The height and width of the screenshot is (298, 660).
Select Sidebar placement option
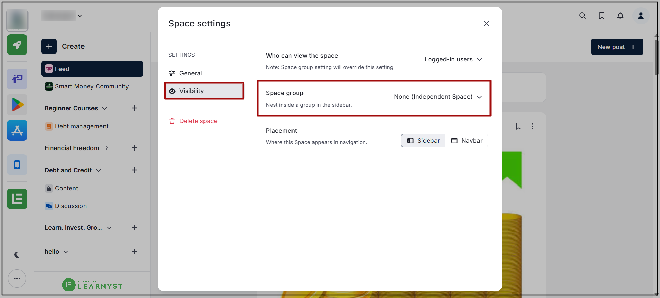(423, 141)
